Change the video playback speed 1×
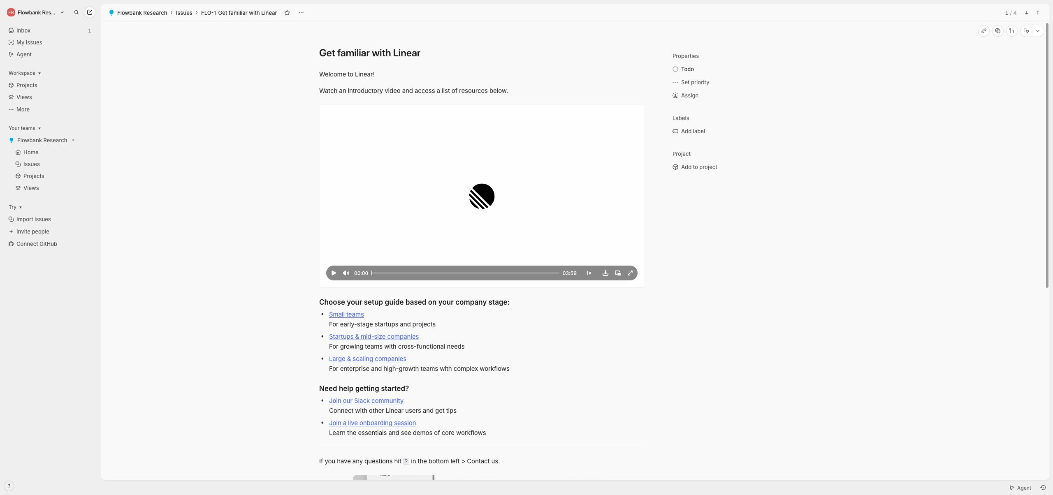1053x495 pixels. 589,273
